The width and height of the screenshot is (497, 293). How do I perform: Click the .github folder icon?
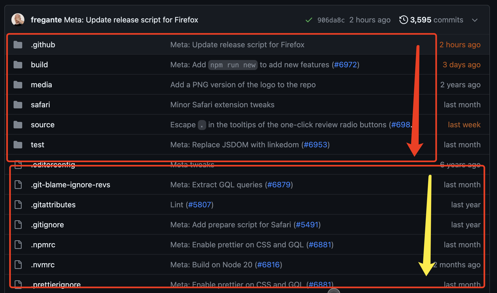(x=18, y=45)
